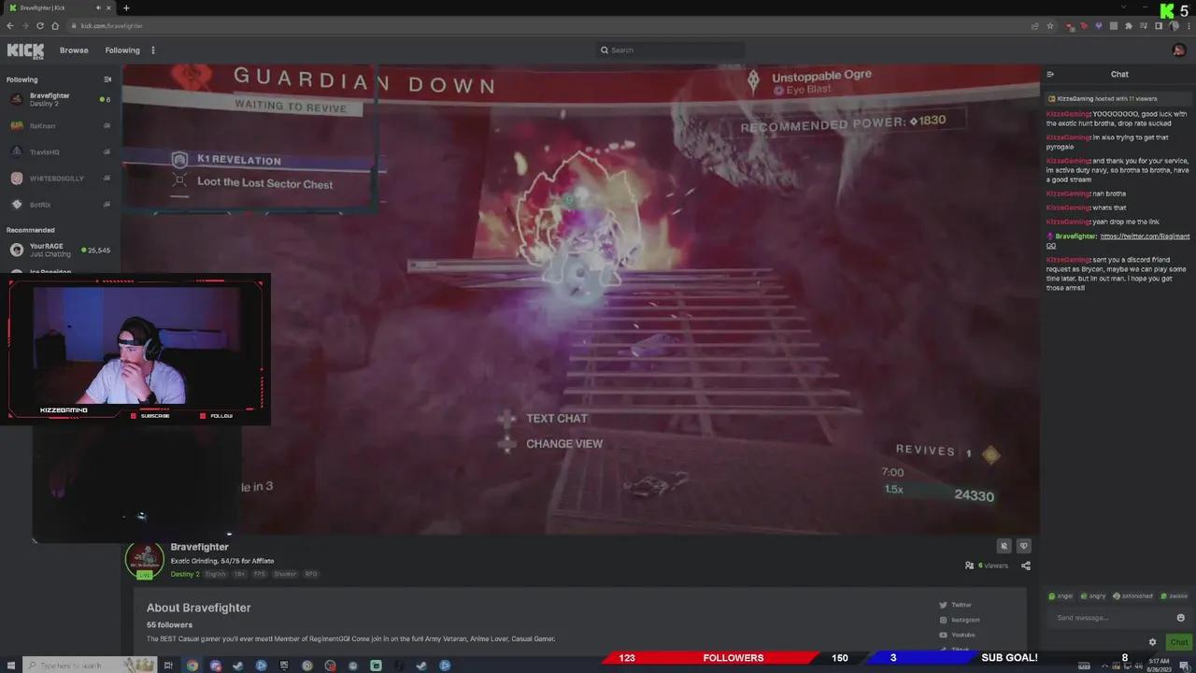The image size is (1196, 673).
Task: Collapse the chat panel using its header icon
Action: 1050,74
